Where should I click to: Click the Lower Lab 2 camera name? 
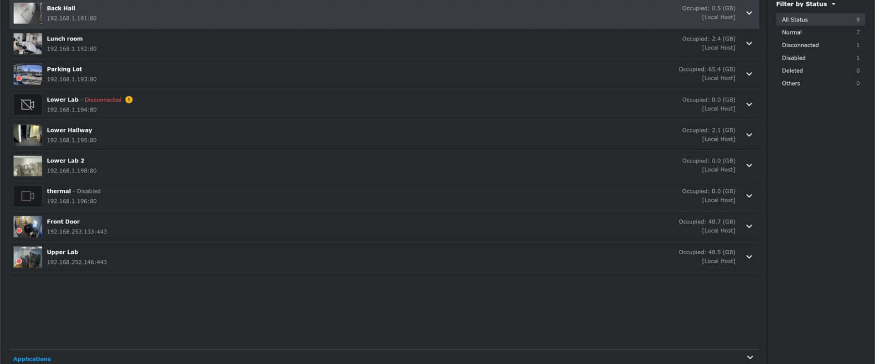click(66, 161)
